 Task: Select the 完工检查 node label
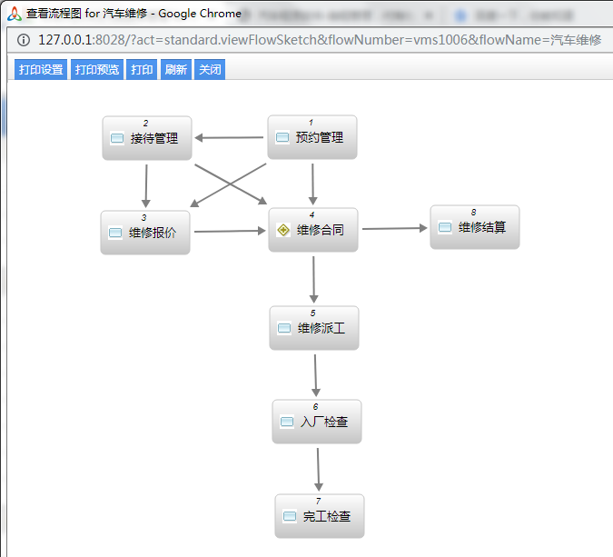pos(327,517)
